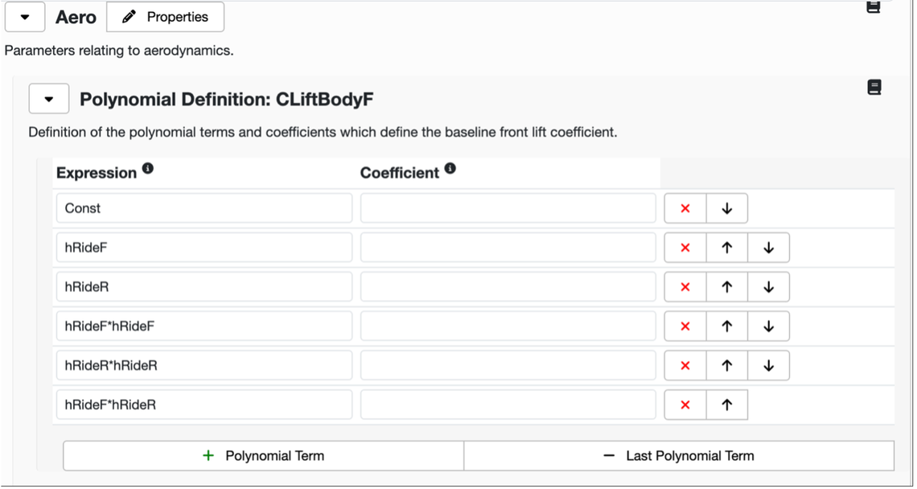Focus the hRideF*hRideR coefficient field
The height and width of the screenshot is (489, 917).
click(508, 405)
